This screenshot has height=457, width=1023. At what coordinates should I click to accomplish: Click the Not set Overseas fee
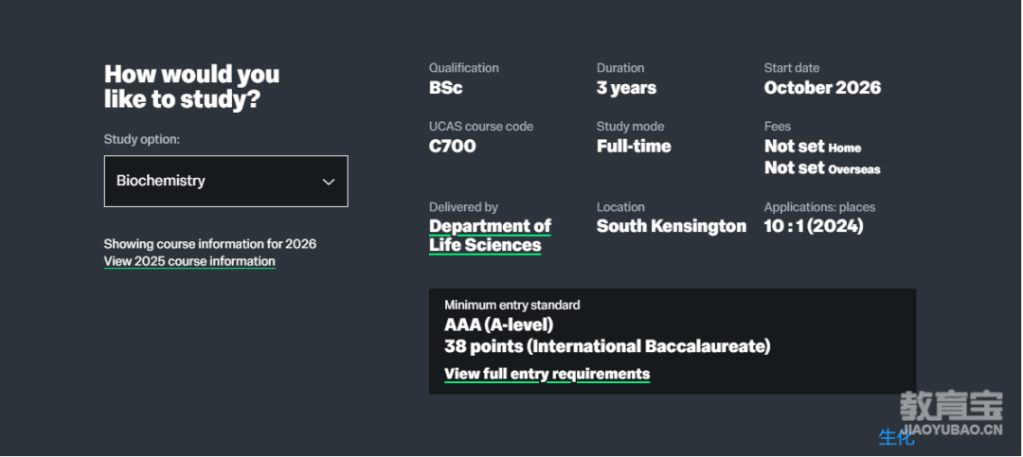[822, 168]
